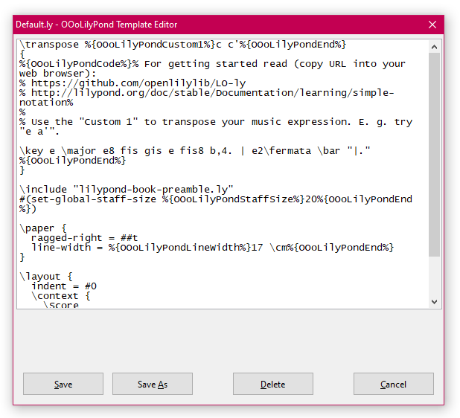Click the \paper { line

point(43,228)
